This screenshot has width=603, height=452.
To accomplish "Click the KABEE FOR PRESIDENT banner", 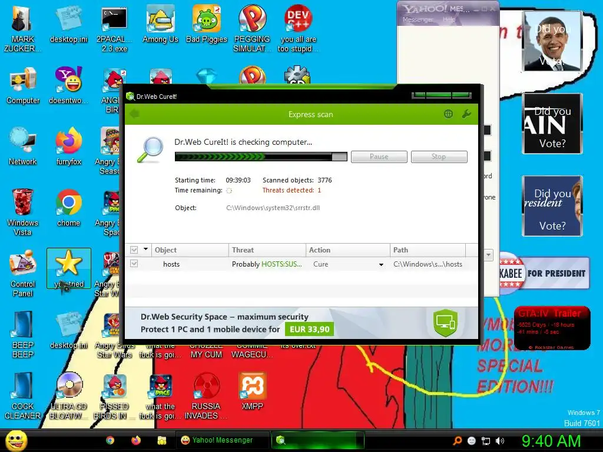I will (x=545, y=273).
